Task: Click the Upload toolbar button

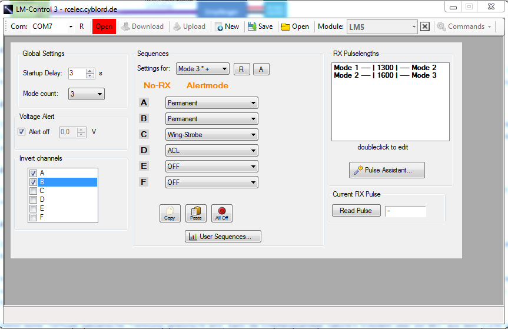Action: pyautogui.click(x=190, y=26)
